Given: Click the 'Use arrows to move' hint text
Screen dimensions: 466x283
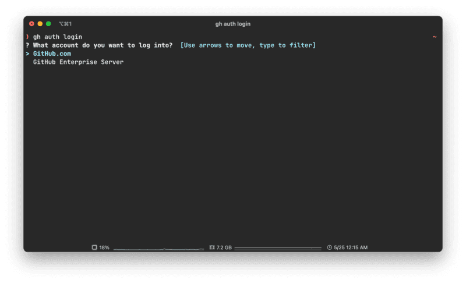Looking at the screenshot, I should (x=248, y=45).
